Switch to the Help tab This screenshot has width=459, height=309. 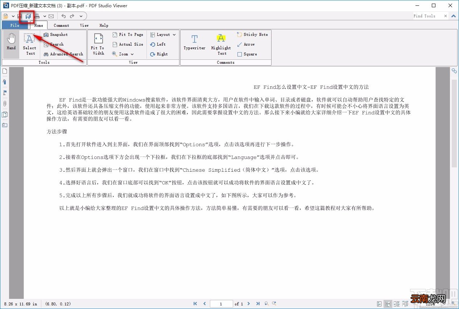(x=104, y=25)
